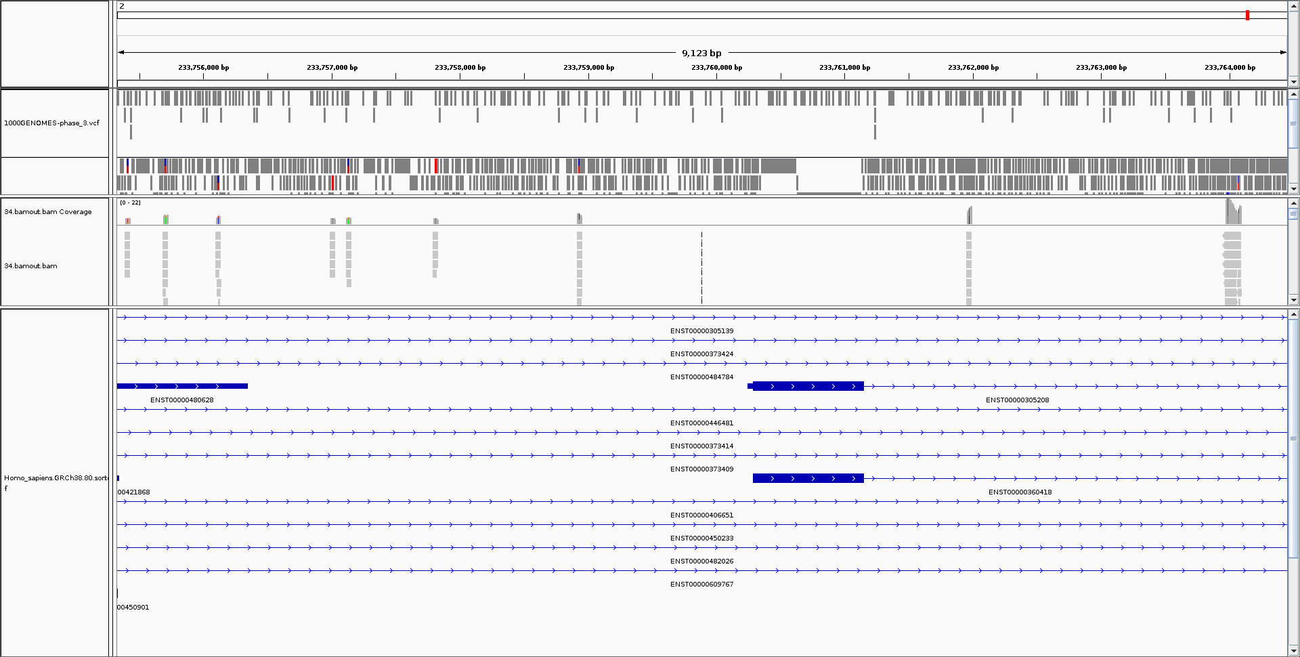
Task: Click the 233,761,000 bp ruler label
Action: pyautogui.click(x=844, y=67)
